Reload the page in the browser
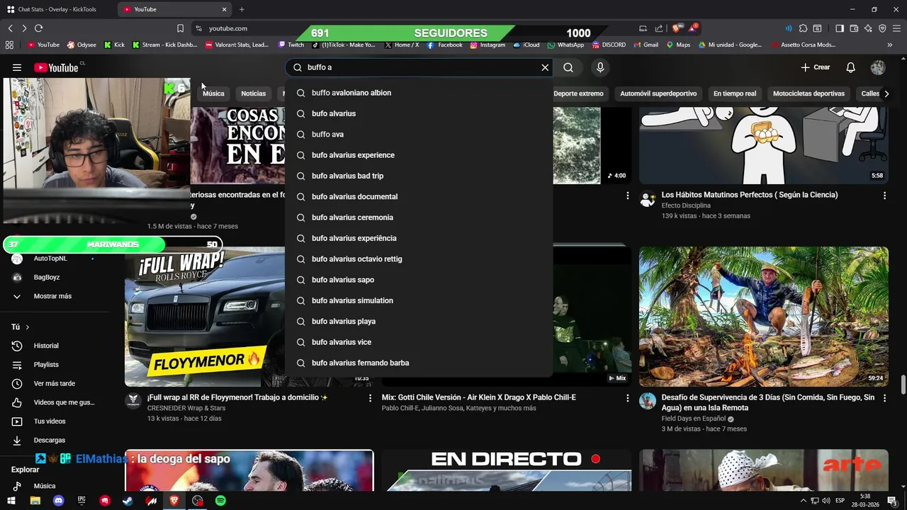This screenshot has height=510, width=907. [x=38, y=28]
